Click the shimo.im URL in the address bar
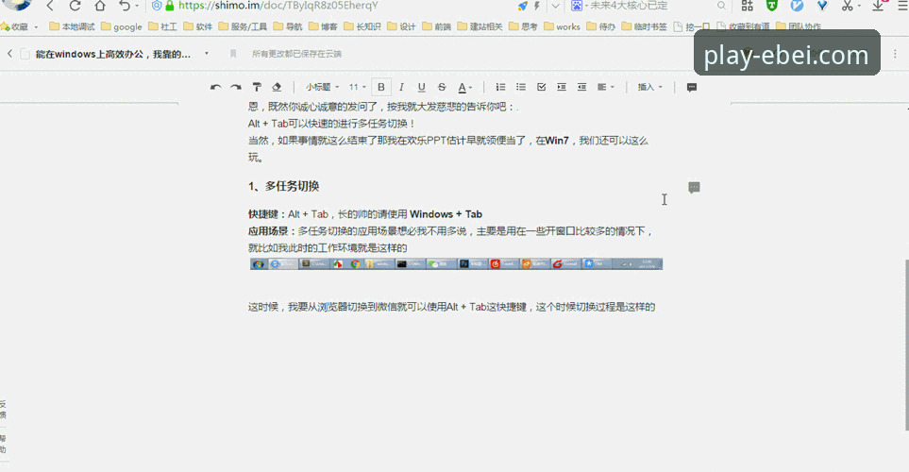This screenshot has height=472, width=909. [x=278, y=6]
